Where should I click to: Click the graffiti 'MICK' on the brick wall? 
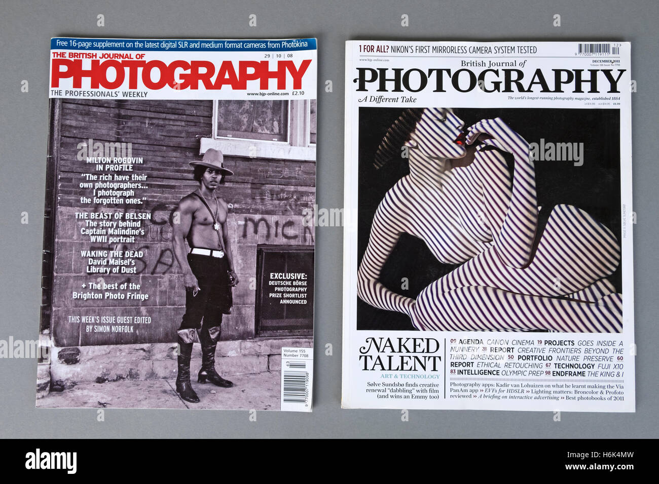click(276, 229)
